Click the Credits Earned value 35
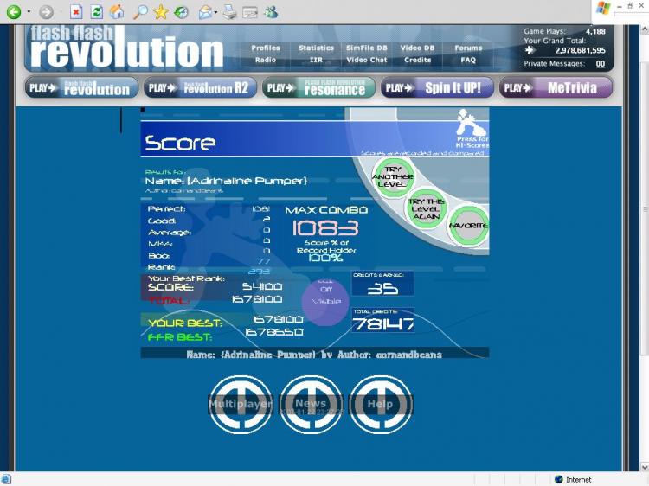The image size is (649, 486). 382,288
